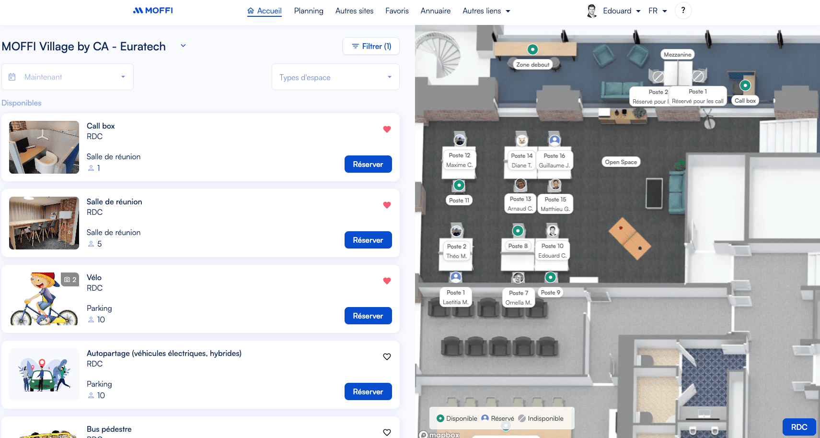Select the green Zone debout map marker
The height and width of the screenshot is (438, 820).
[532, 49]
